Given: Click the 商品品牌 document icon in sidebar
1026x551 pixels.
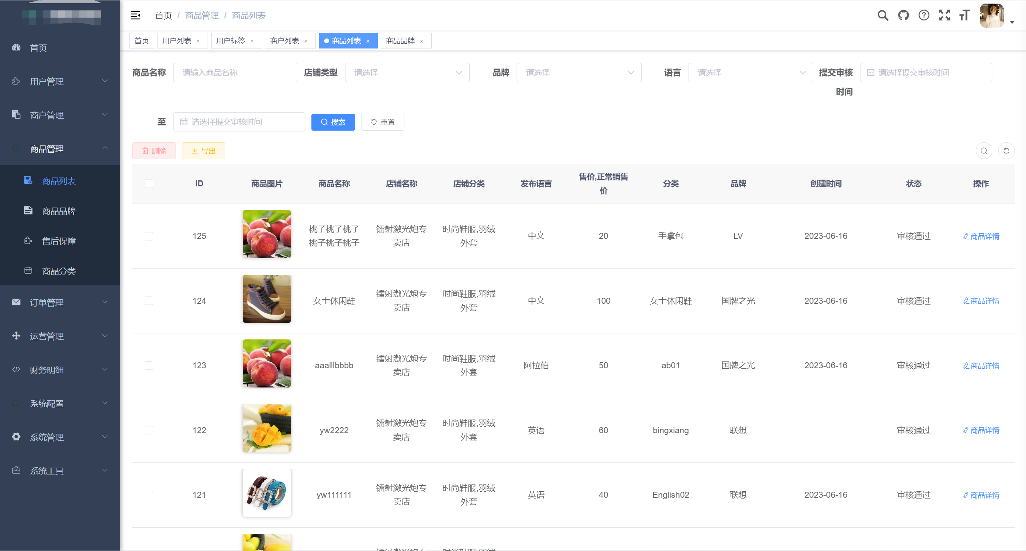Looking at the screenshot, I should click(x=28, y=211).
